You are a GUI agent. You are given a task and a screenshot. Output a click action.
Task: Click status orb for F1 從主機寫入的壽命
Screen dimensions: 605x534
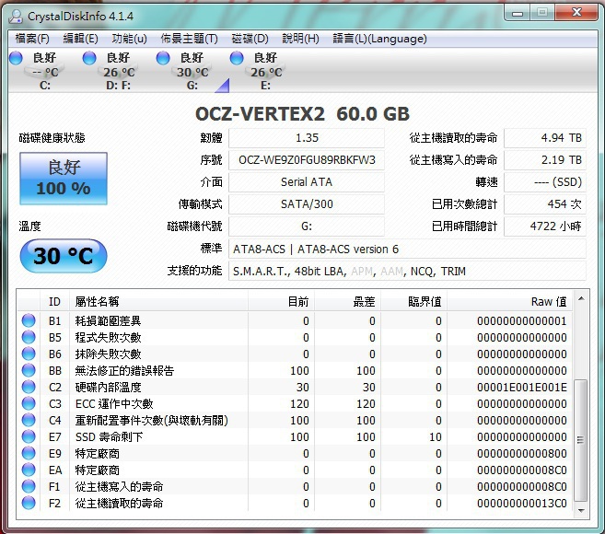[29, 486]
